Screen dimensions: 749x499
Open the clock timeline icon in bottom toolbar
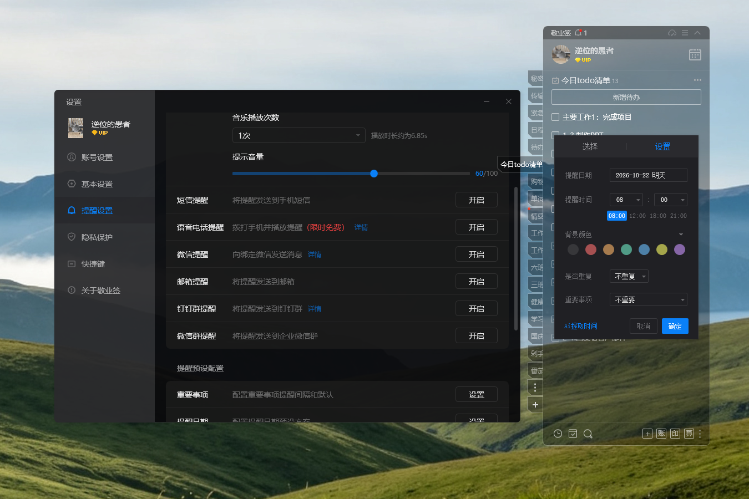(x=558, y=434)
